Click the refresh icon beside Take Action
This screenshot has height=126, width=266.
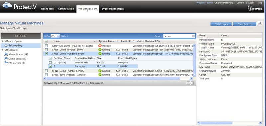[x=260, y=23]
